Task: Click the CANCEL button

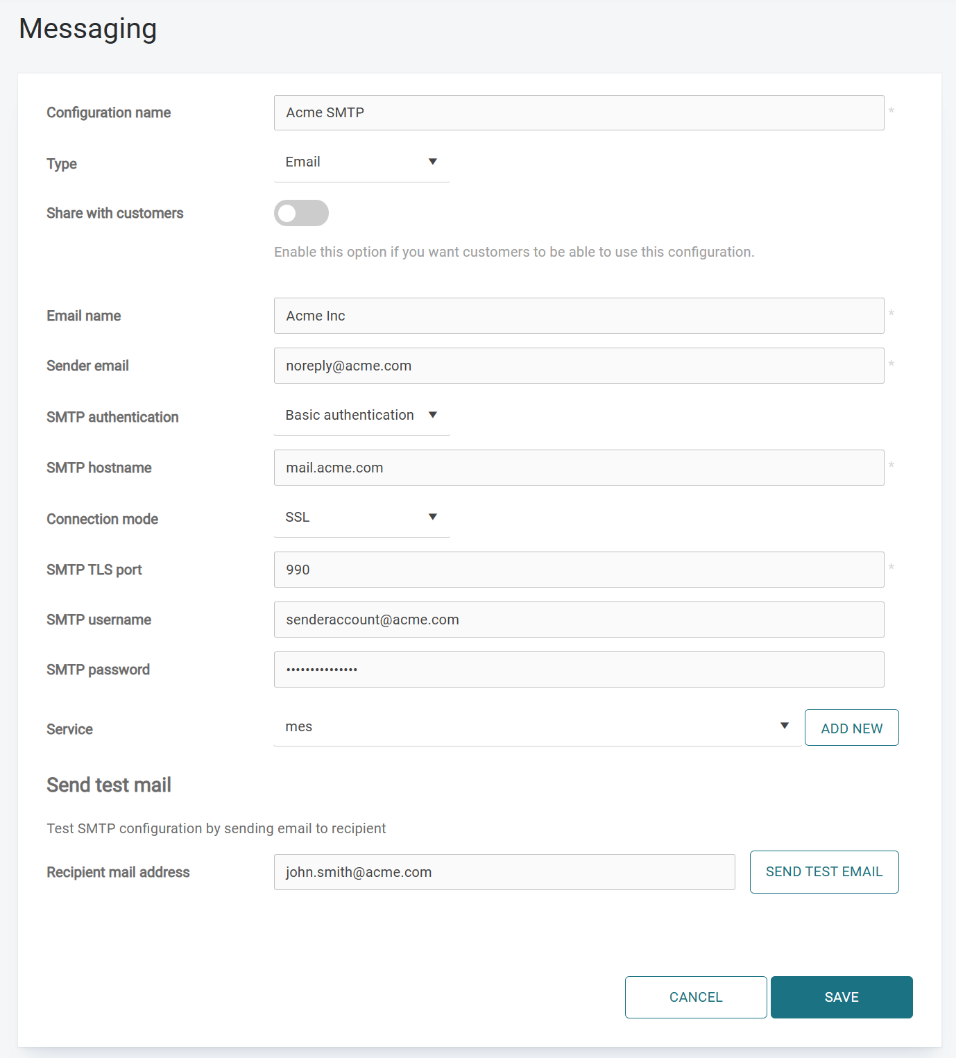Action: [x=695, y=997]
